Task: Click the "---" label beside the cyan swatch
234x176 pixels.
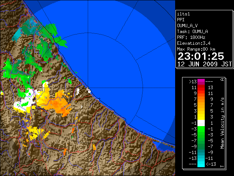Action: click(193, 164)
